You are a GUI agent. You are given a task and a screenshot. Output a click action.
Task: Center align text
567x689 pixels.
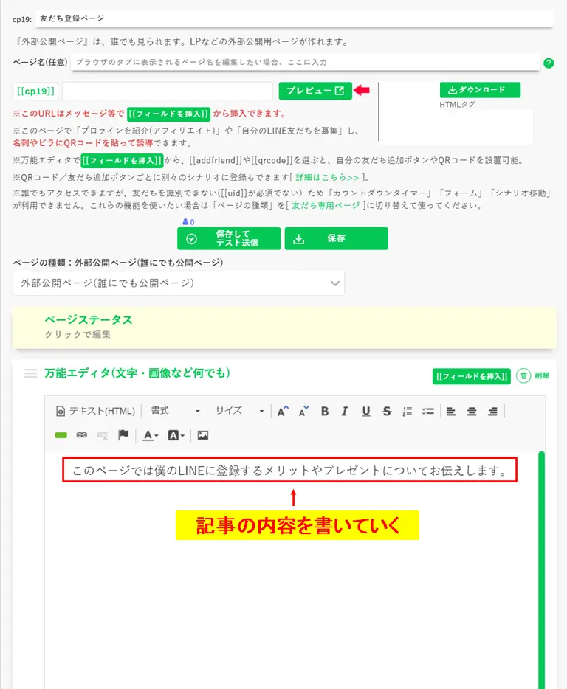click(x=472, y=412)
